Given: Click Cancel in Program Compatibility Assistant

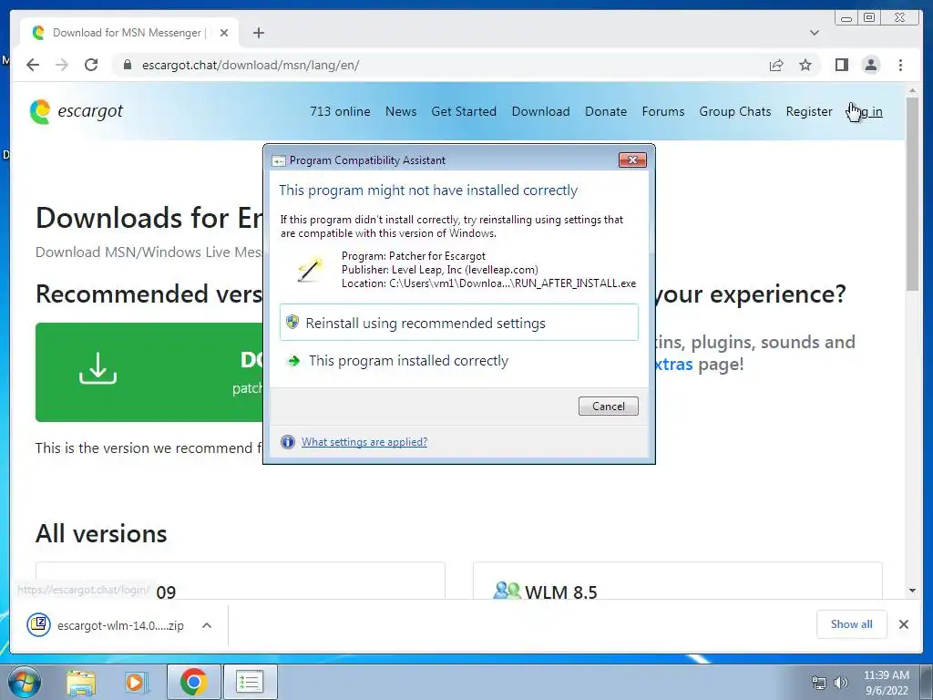Looking at the screenshot, I should pyautogui.click(x=608, y=406).
